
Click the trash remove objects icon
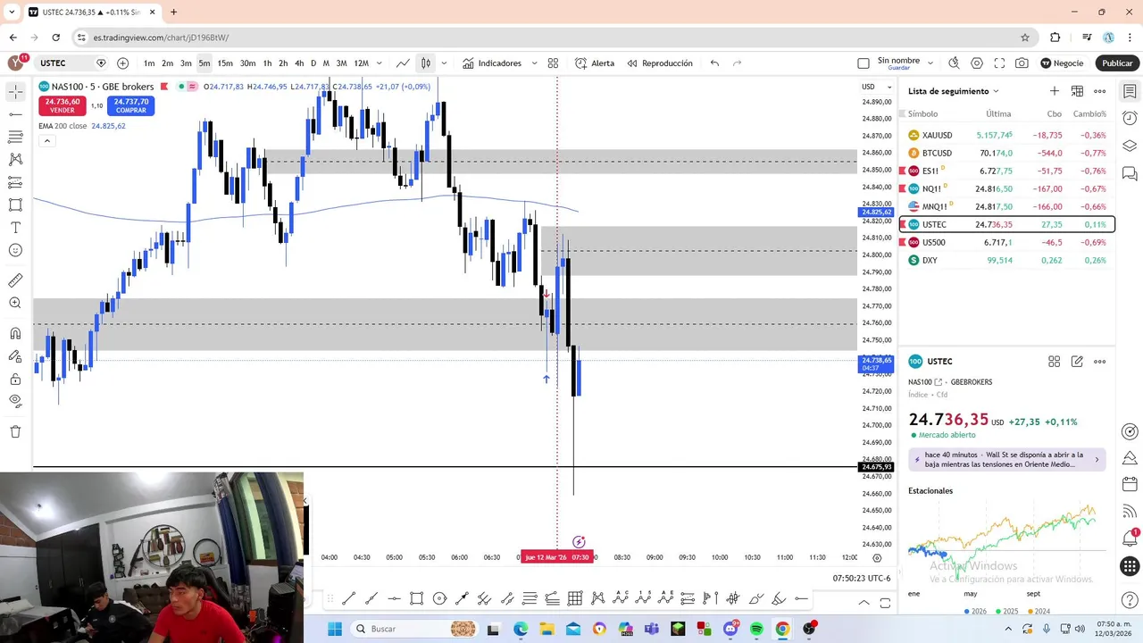(15, 432)
